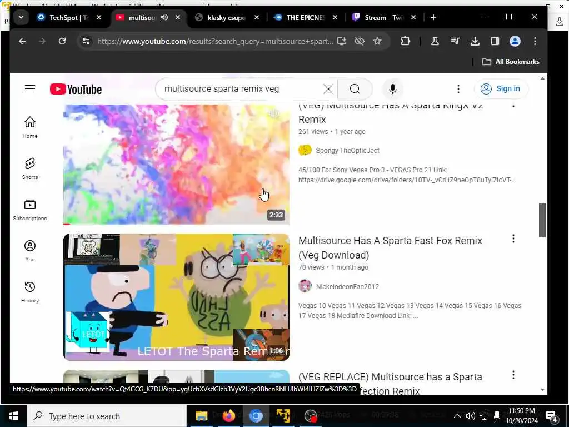Mute the multisource tab audio icon

coord(164,17)
